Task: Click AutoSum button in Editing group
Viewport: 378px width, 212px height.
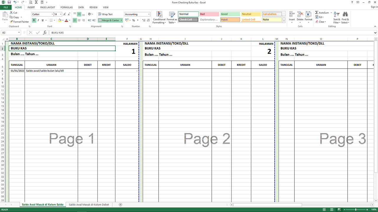Action: click(x=322, y=13)
